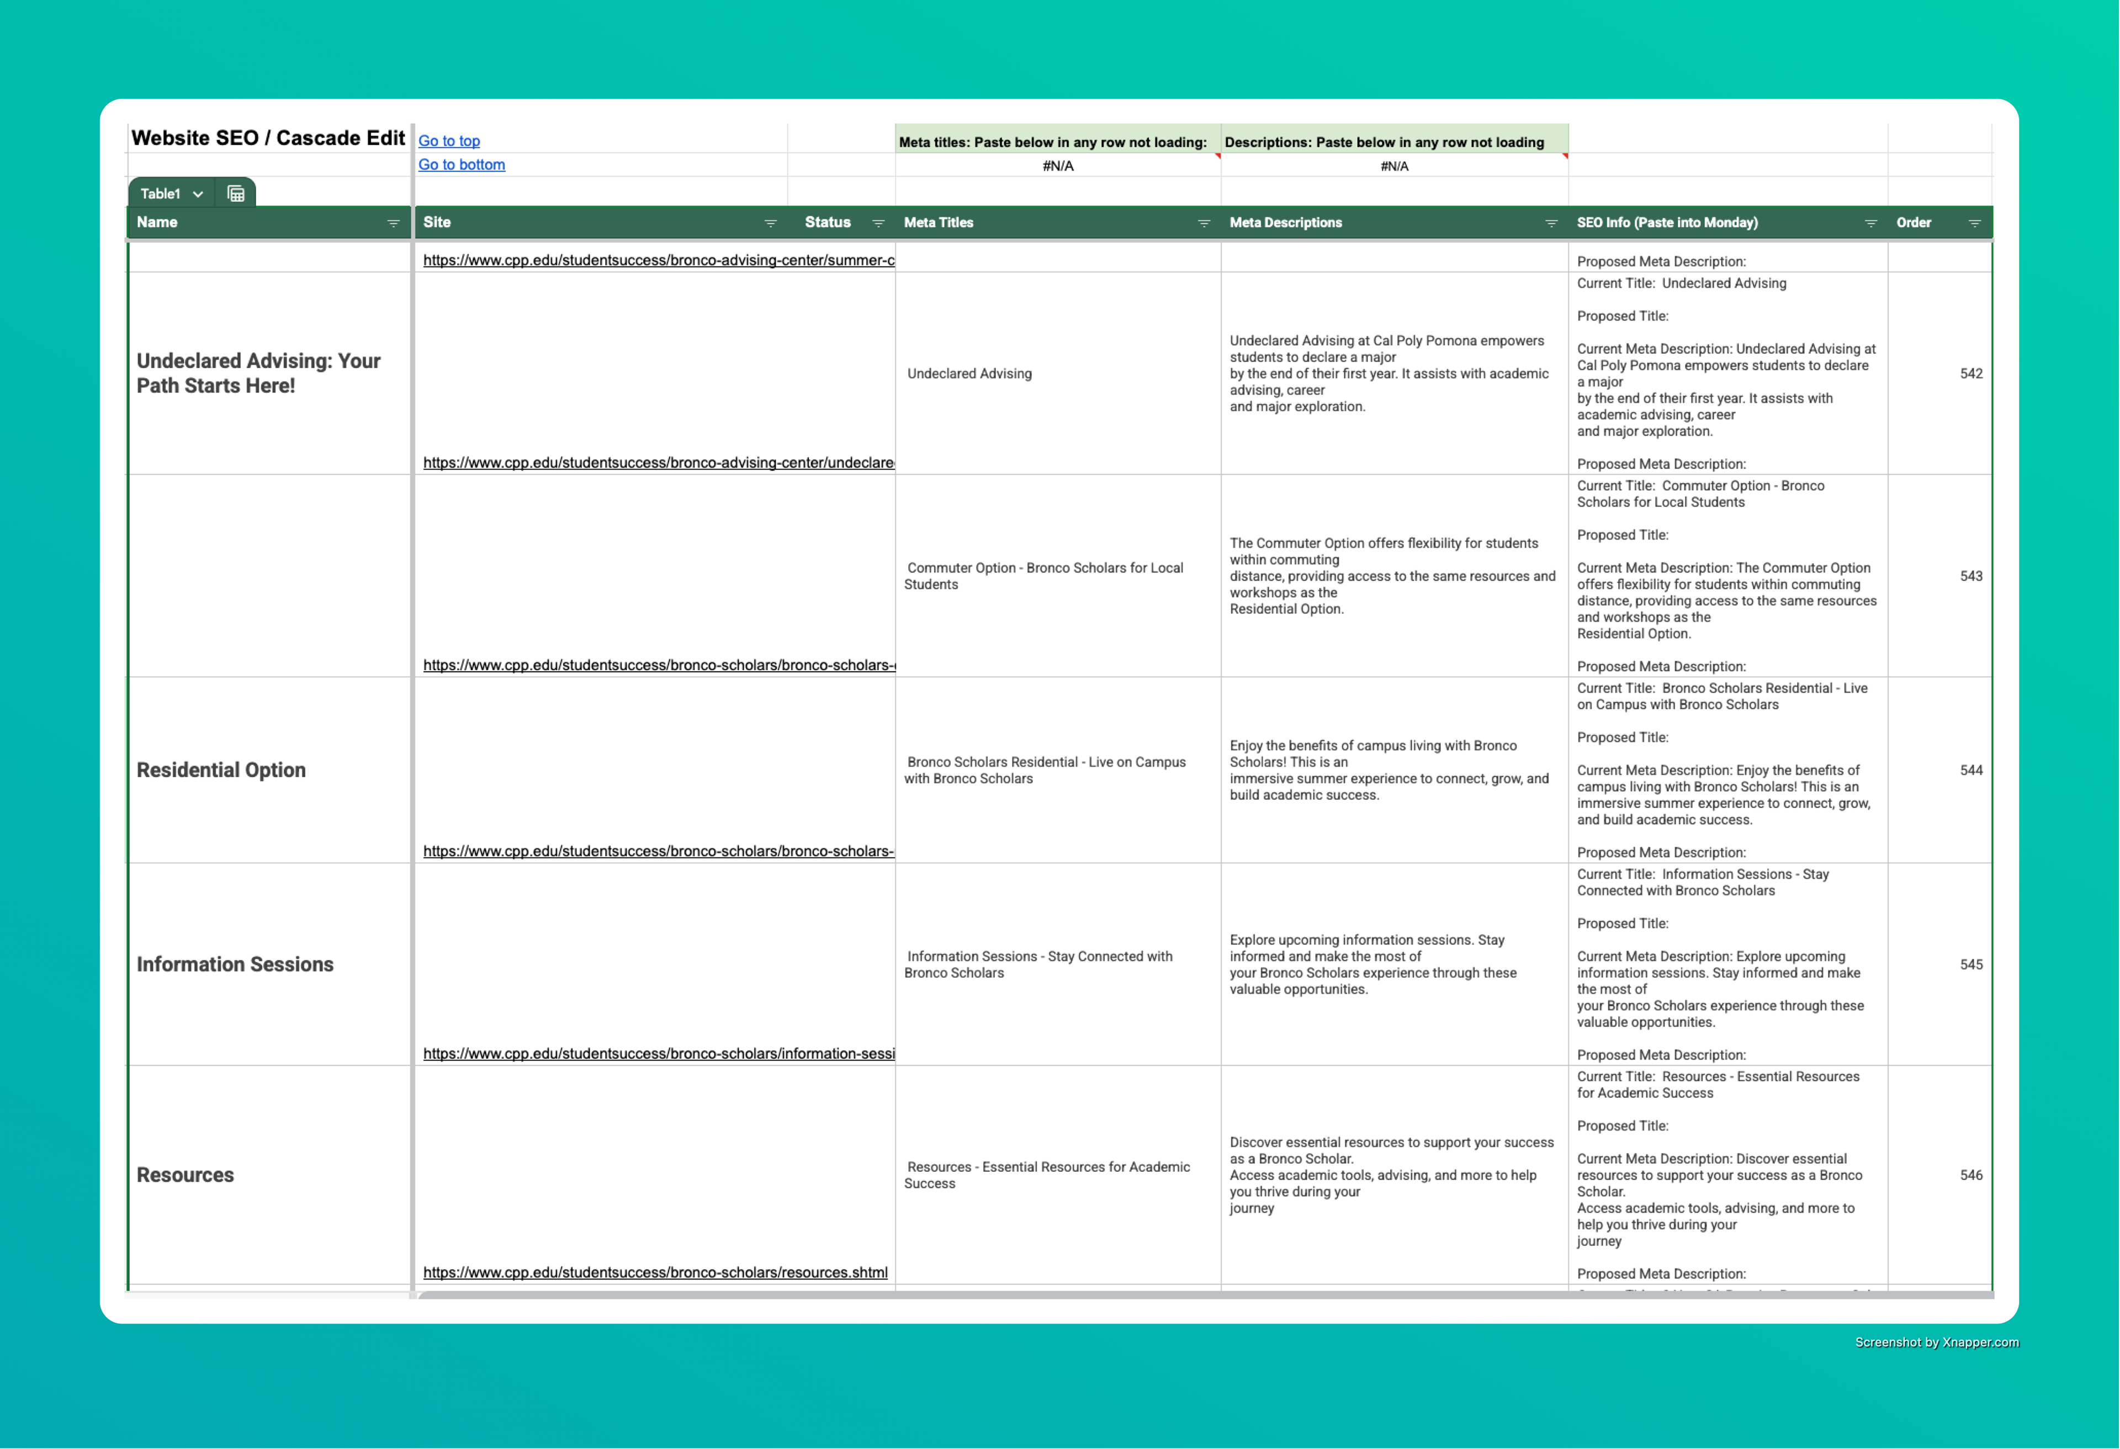Open the bronco-scholars URL in the Residential Option row
The width and height of the screenshot is (2120, 1449).
[x=659, y=851]
